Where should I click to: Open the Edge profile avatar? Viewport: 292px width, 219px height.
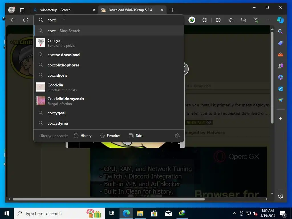click(x=11, y=10)
